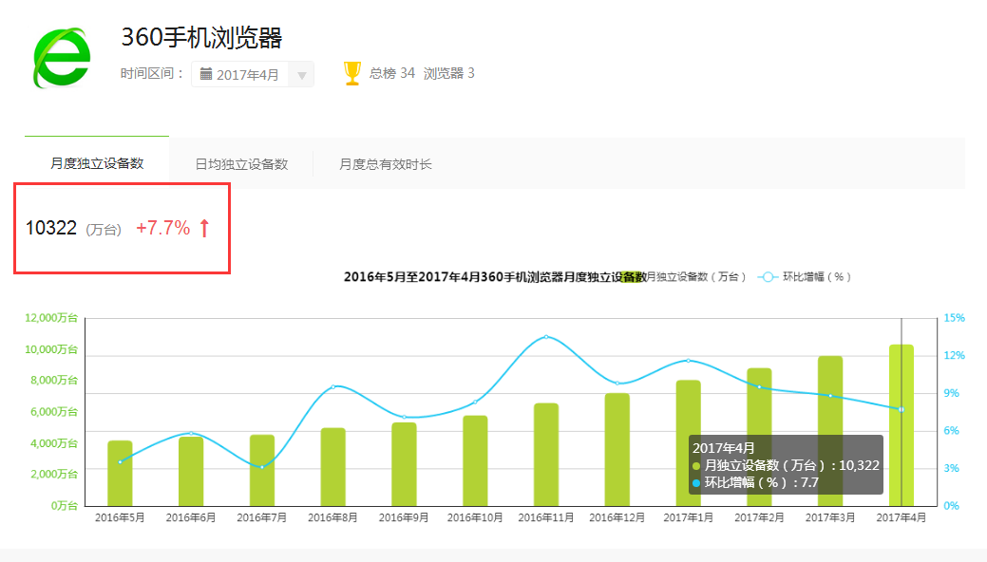Image resolution: width=987 pixels, height=562 pixels.
Task: Click the 2016年7月 bar in chart
Action: [x=262, y=470]
